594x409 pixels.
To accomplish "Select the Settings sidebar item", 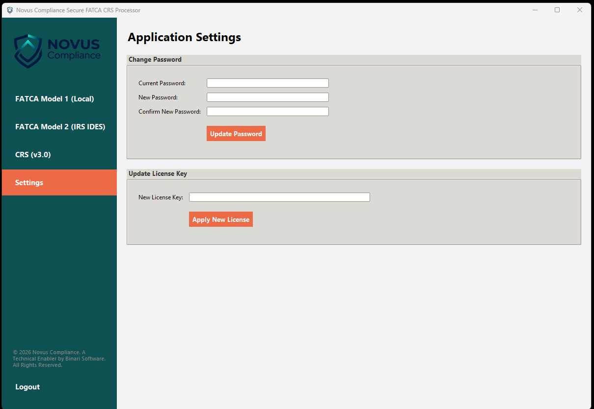I will [x=59, y=183].
